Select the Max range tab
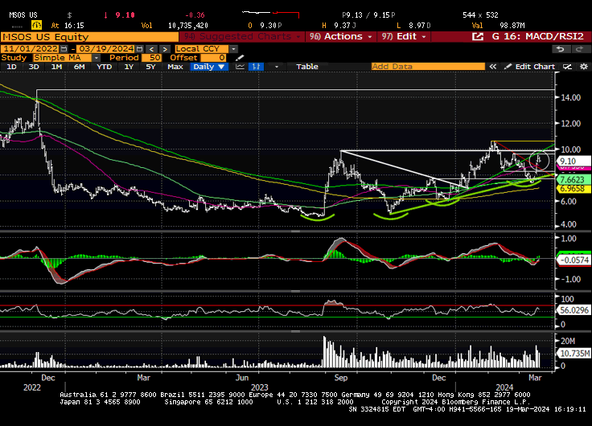This screenshot has width=592, height=426. coord(175,67)
